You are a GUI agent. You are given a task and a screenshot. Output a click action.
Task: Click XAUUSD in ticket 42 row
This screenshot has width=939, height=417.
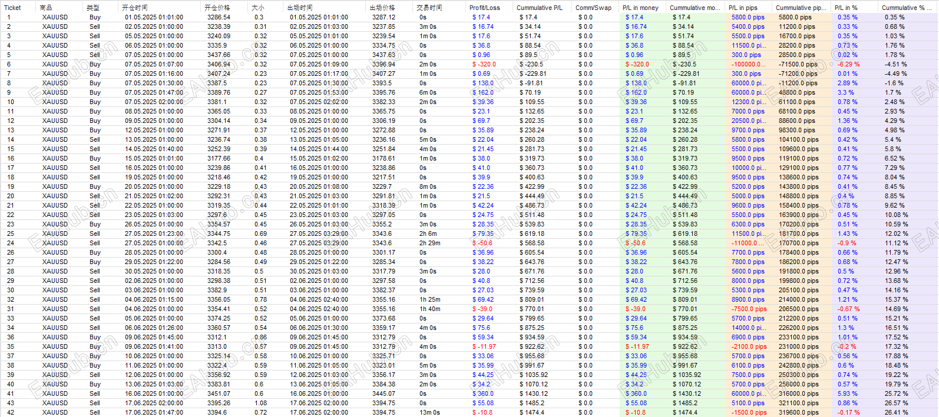55,412
